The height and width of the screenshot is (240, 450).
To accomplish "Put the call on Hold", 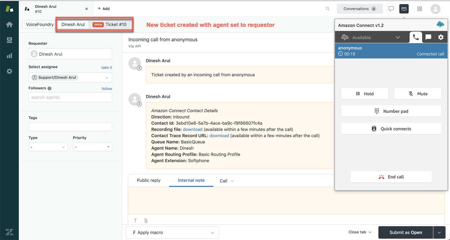I will tap(364, 94).
